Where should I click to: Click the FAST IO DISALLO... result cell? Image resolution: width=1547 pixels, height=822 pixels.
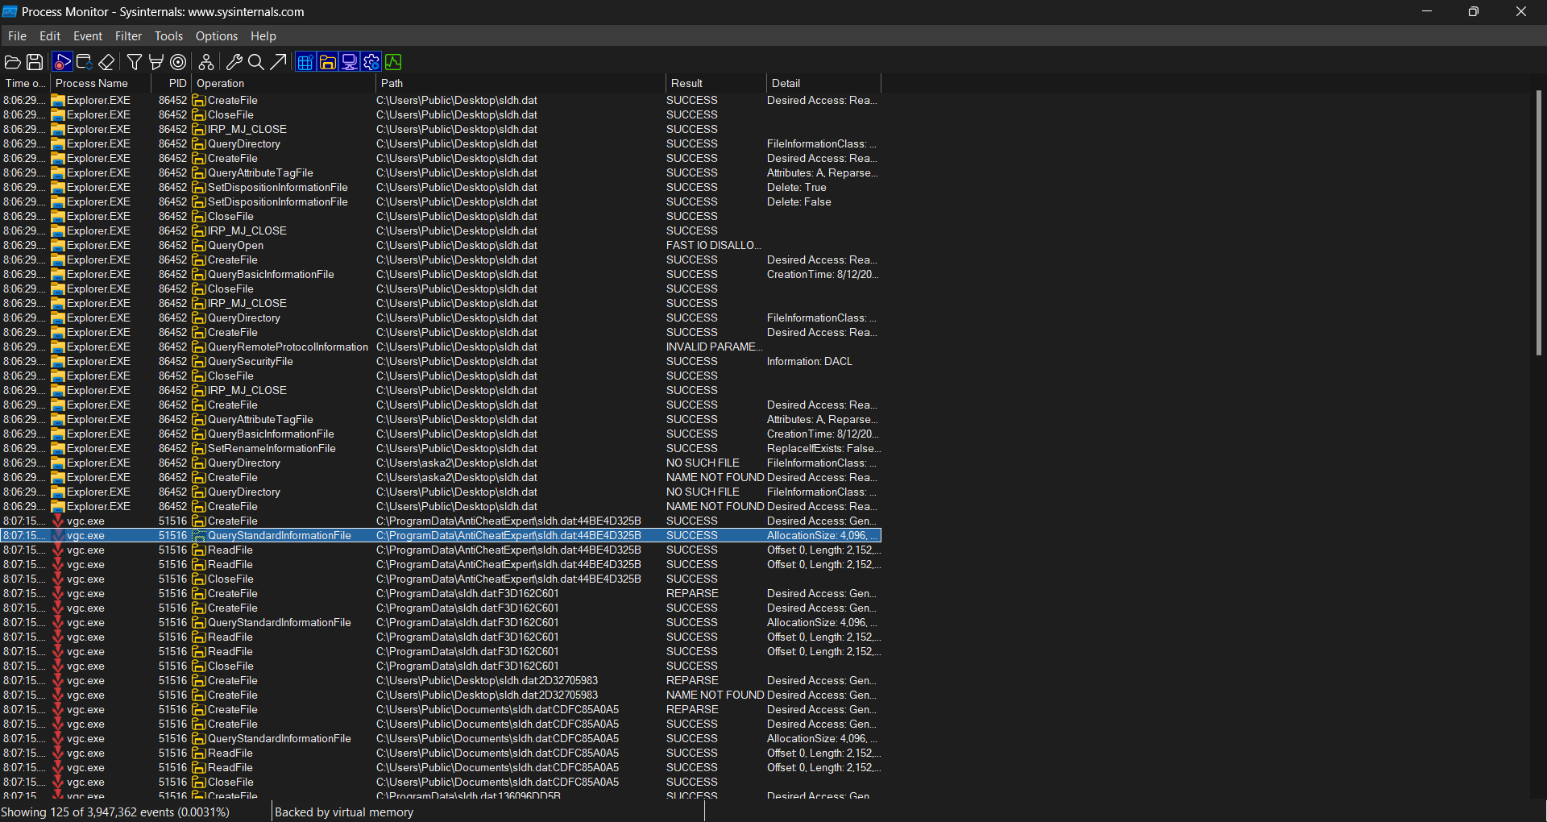713,246
